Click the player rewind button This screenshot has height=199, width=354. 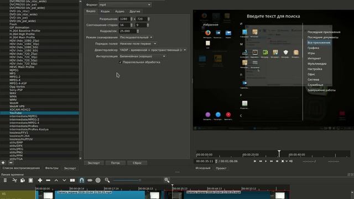point(261,161)
